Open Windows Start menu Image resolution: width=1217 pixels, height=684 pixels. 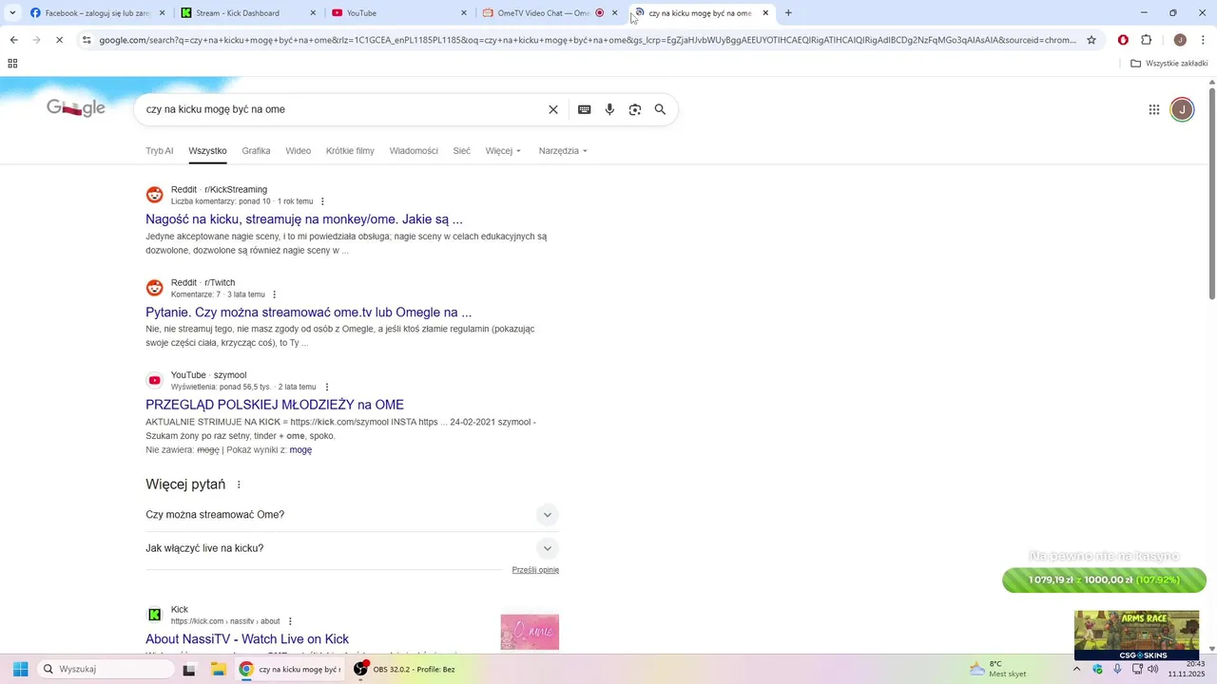(20, 669)
